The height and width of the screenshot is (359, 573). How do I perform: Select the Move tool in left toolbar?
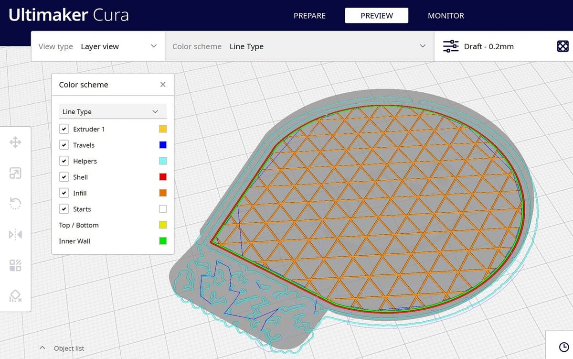[x=15, y=142]
